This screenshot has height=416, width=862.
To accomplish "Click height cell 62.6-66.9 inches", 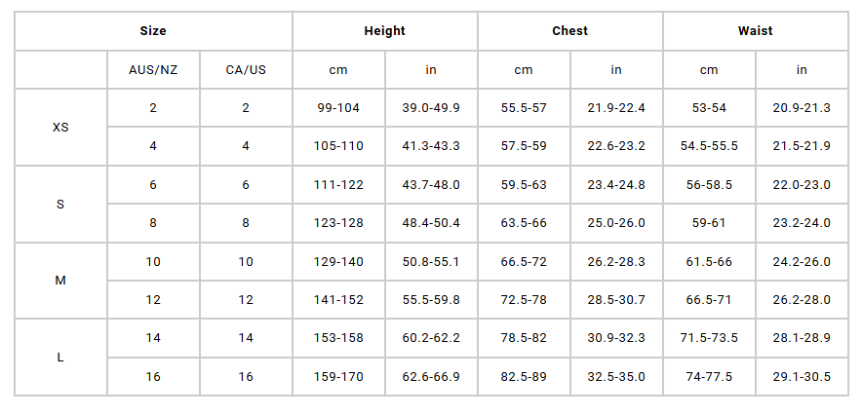I will [431, 377].
